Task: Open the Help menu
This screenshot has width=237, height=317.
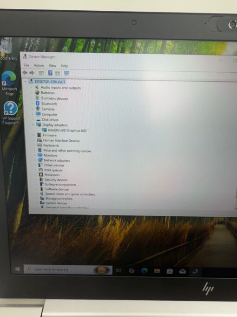Action: click(65, 66)
